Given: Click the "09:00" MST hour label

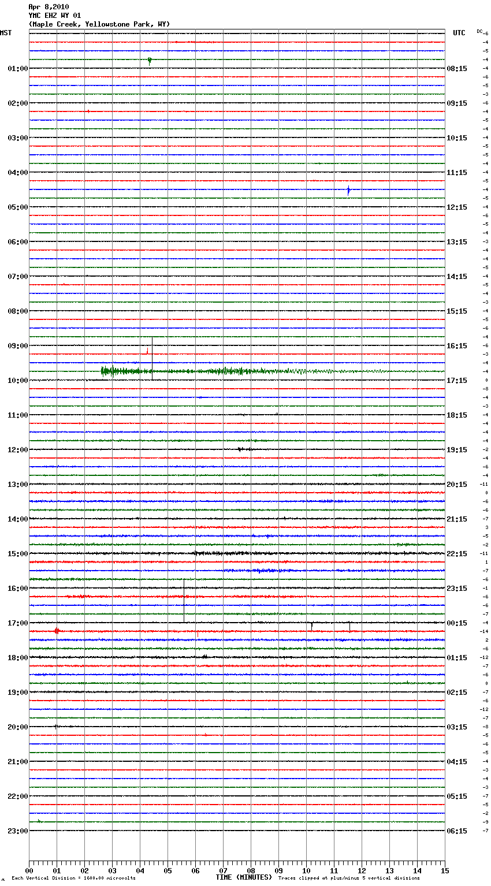Looking at the screenshot, I should (18, 346).
